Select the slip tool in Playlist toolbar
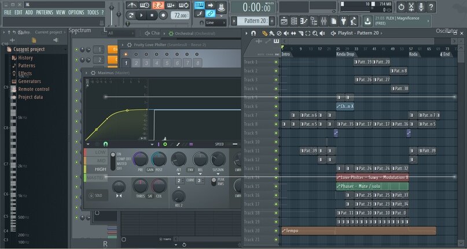Screen dimensions: 467x249 coord(293,33)
